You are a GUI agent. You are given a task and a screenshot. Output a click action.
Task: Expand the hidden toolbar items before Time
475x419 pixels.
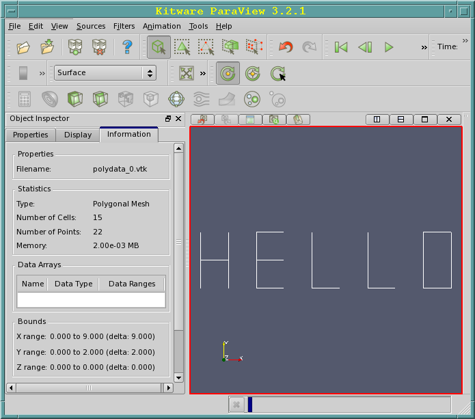click(x=424, y=47)
